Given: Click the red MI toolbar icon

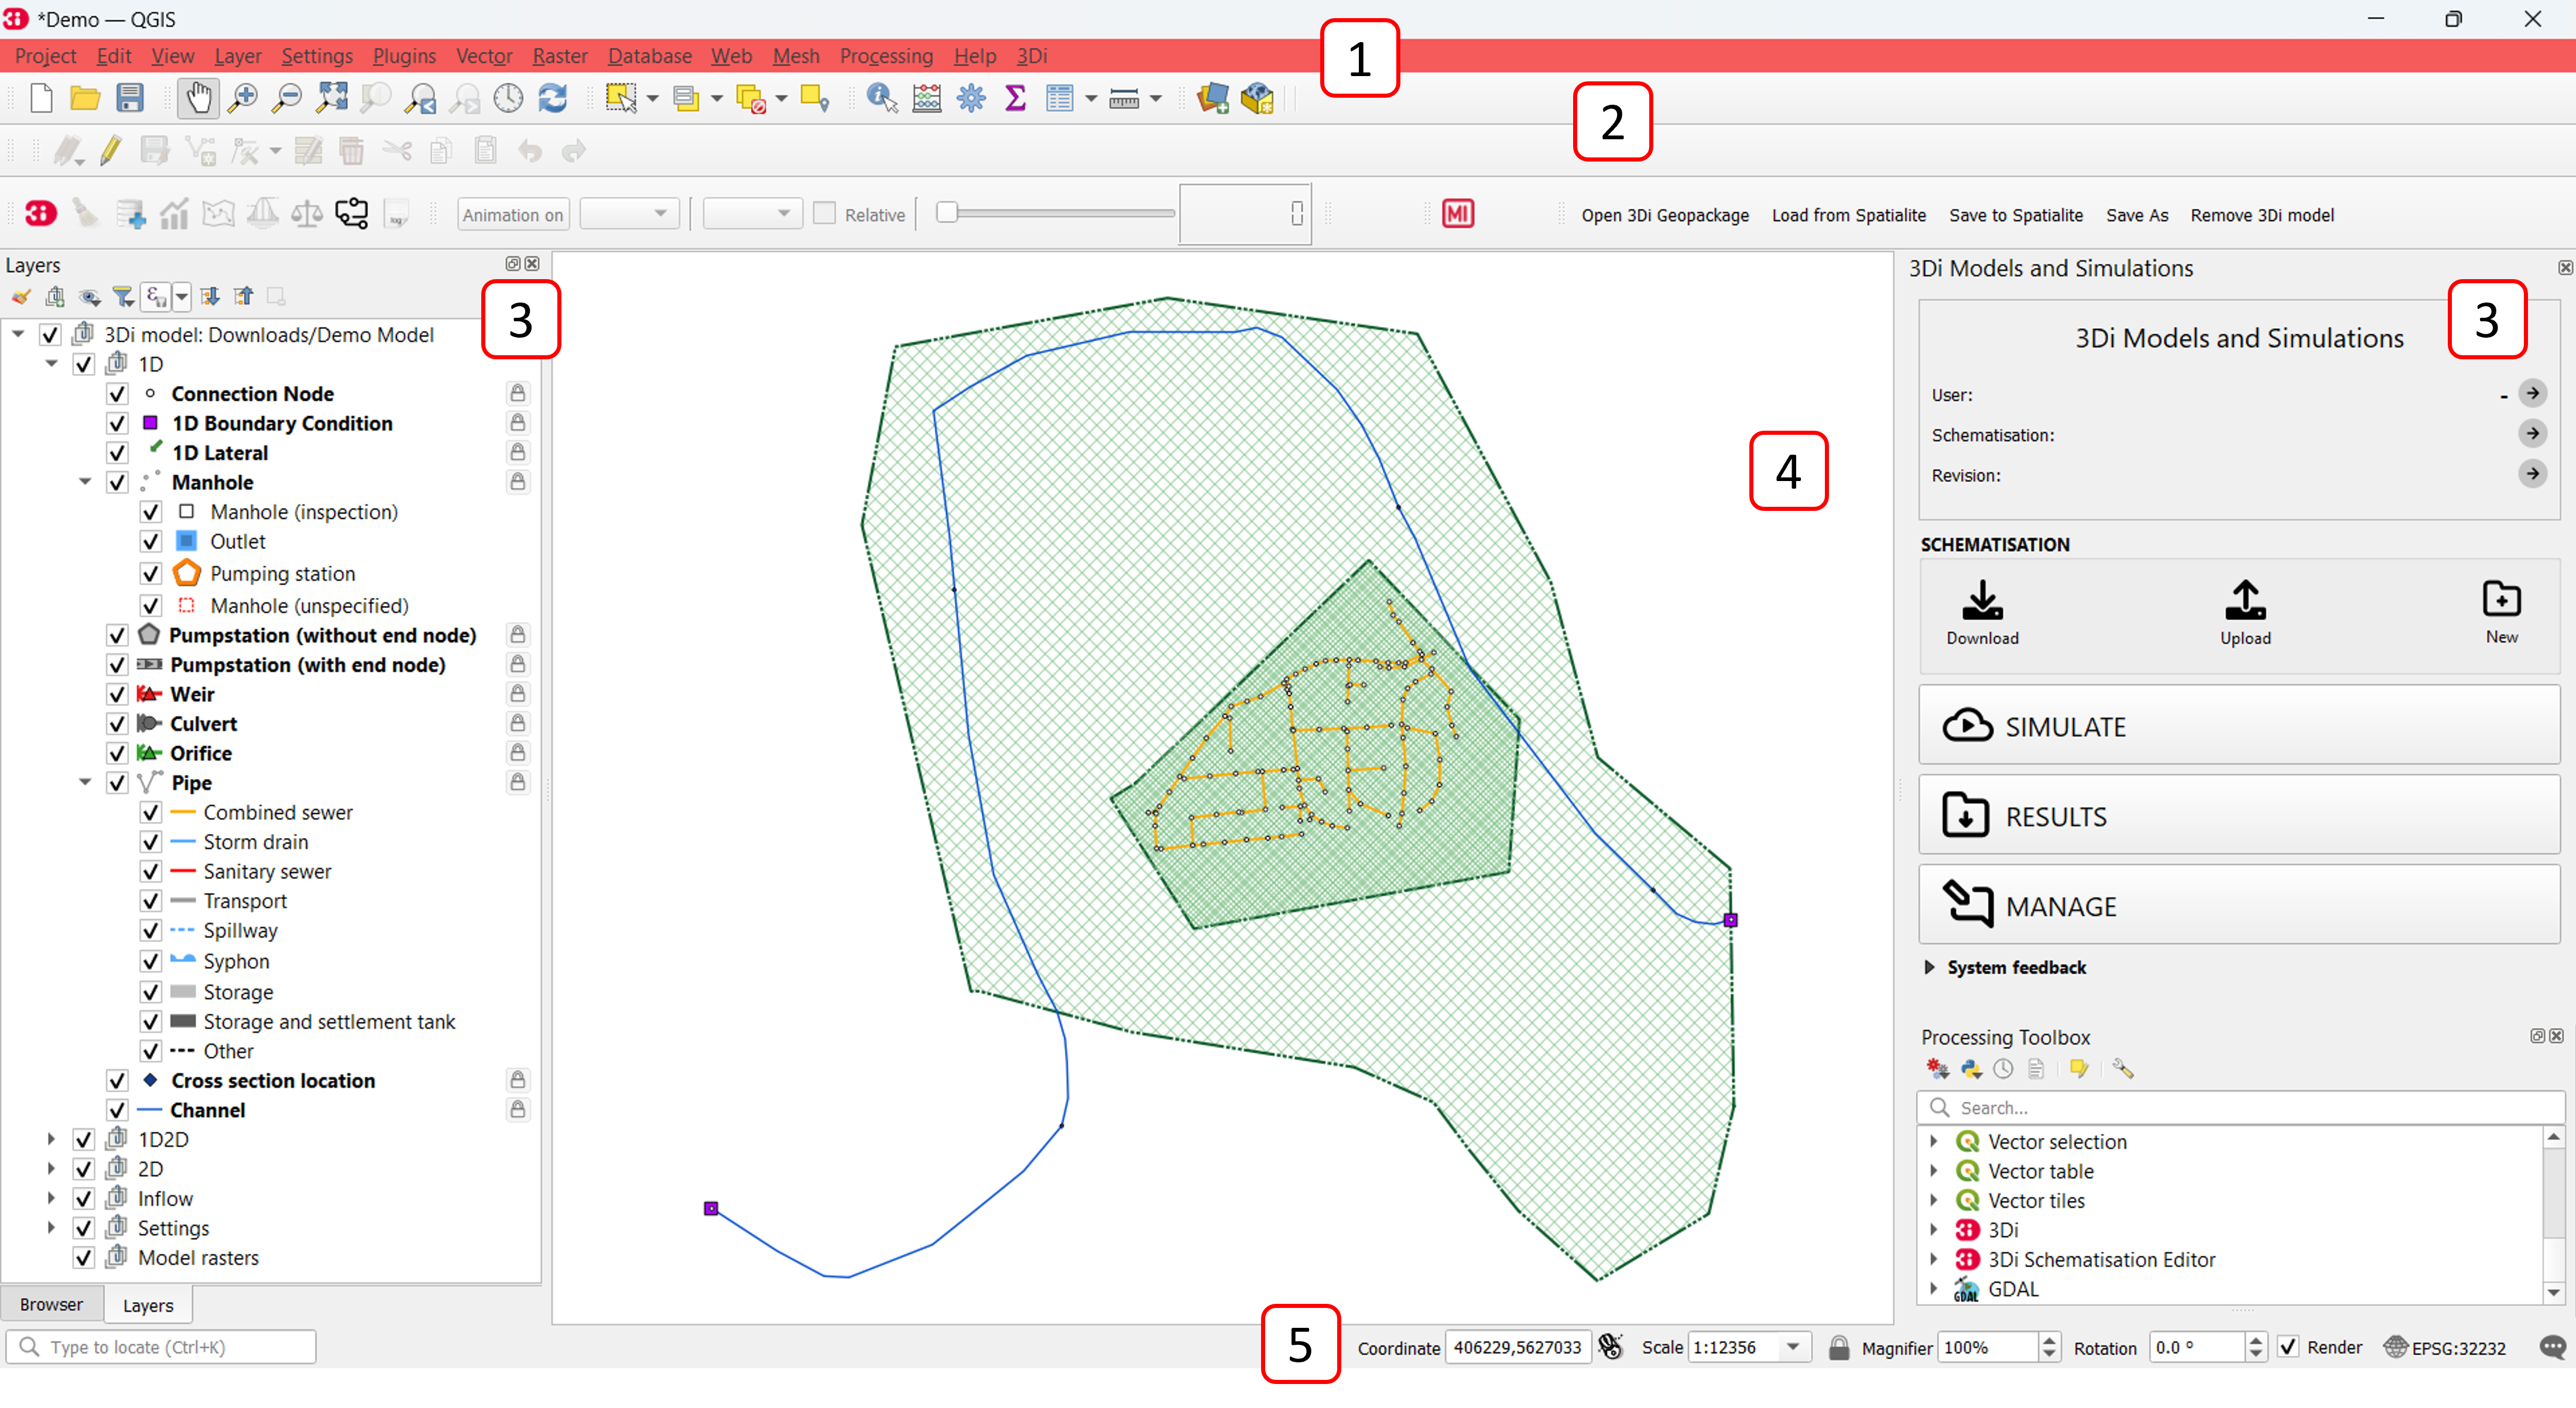Looking at the screenshot, I should 1457,214.
